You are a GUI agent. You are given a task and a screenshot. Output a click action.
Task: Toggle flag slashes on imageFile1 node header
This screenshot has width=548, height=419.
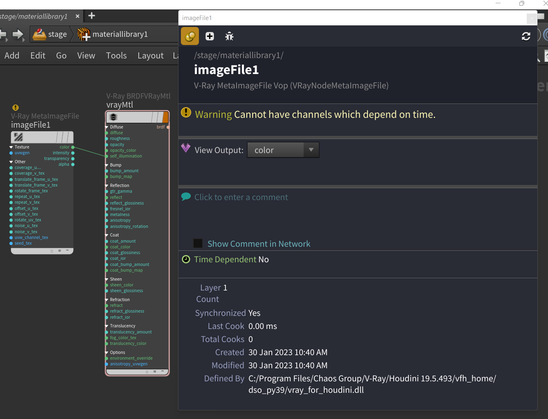pyautogui.click(x=62, y=137)
